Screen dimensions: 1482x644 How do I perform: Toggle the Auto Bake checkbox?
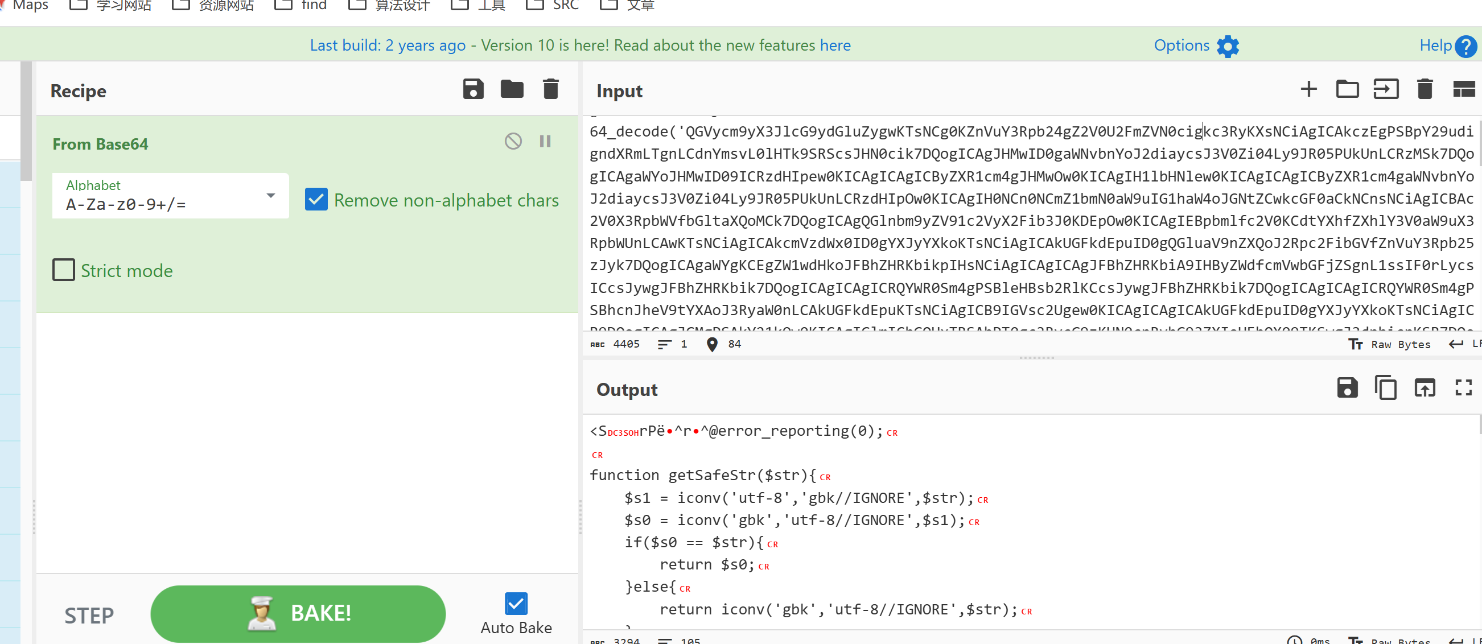[x=516, y=604]
